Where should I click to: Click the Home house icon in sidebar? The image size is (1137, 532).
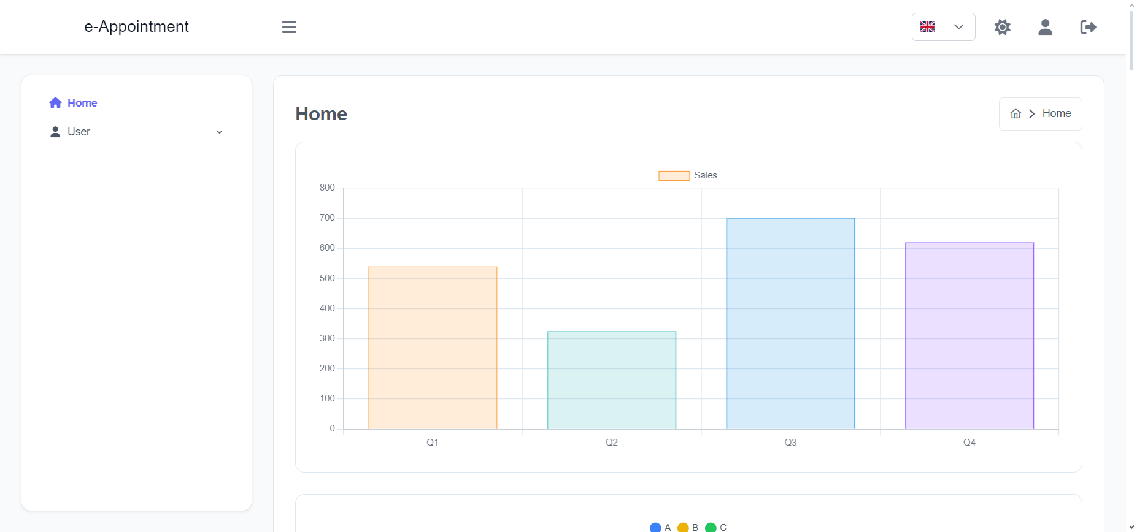[56, 103]
